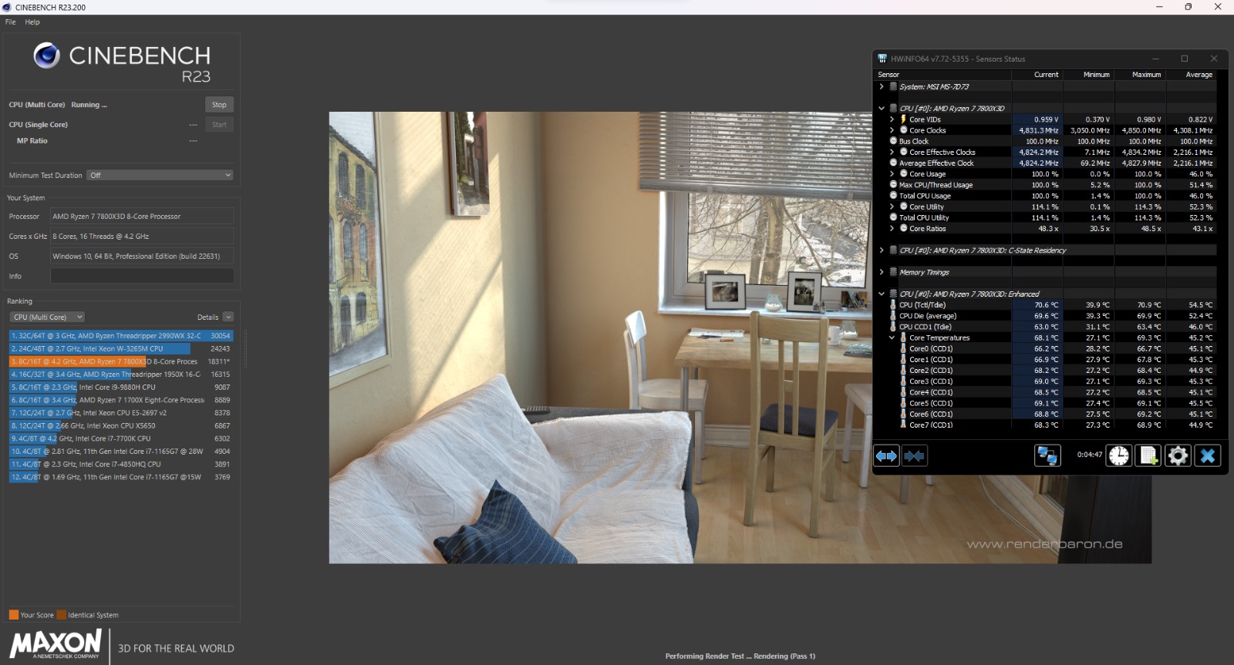Select Average Effective Clock sensor row
The height and width of the screenshot is (665, 1234).
[1046, 163]
